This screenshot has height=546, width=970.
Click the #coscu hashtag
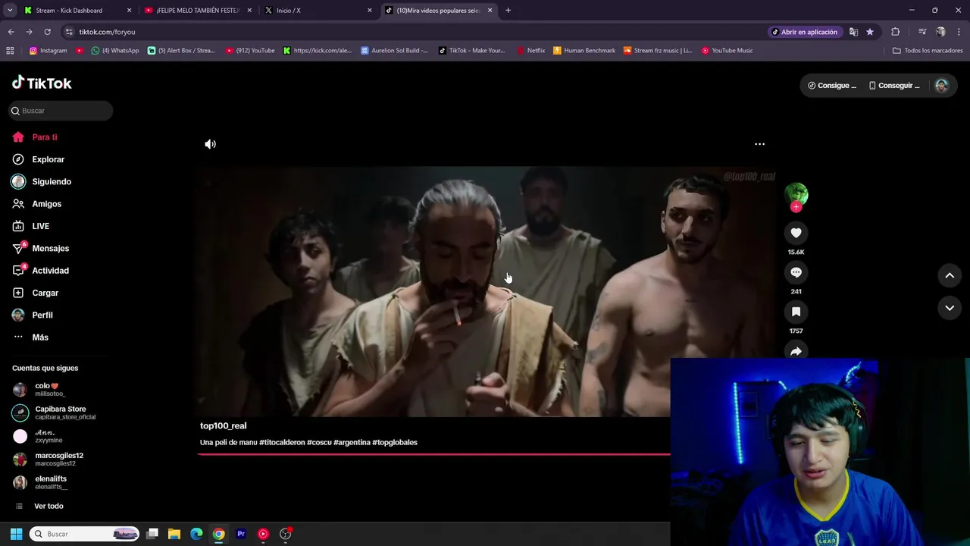click(x=319, y=442)
